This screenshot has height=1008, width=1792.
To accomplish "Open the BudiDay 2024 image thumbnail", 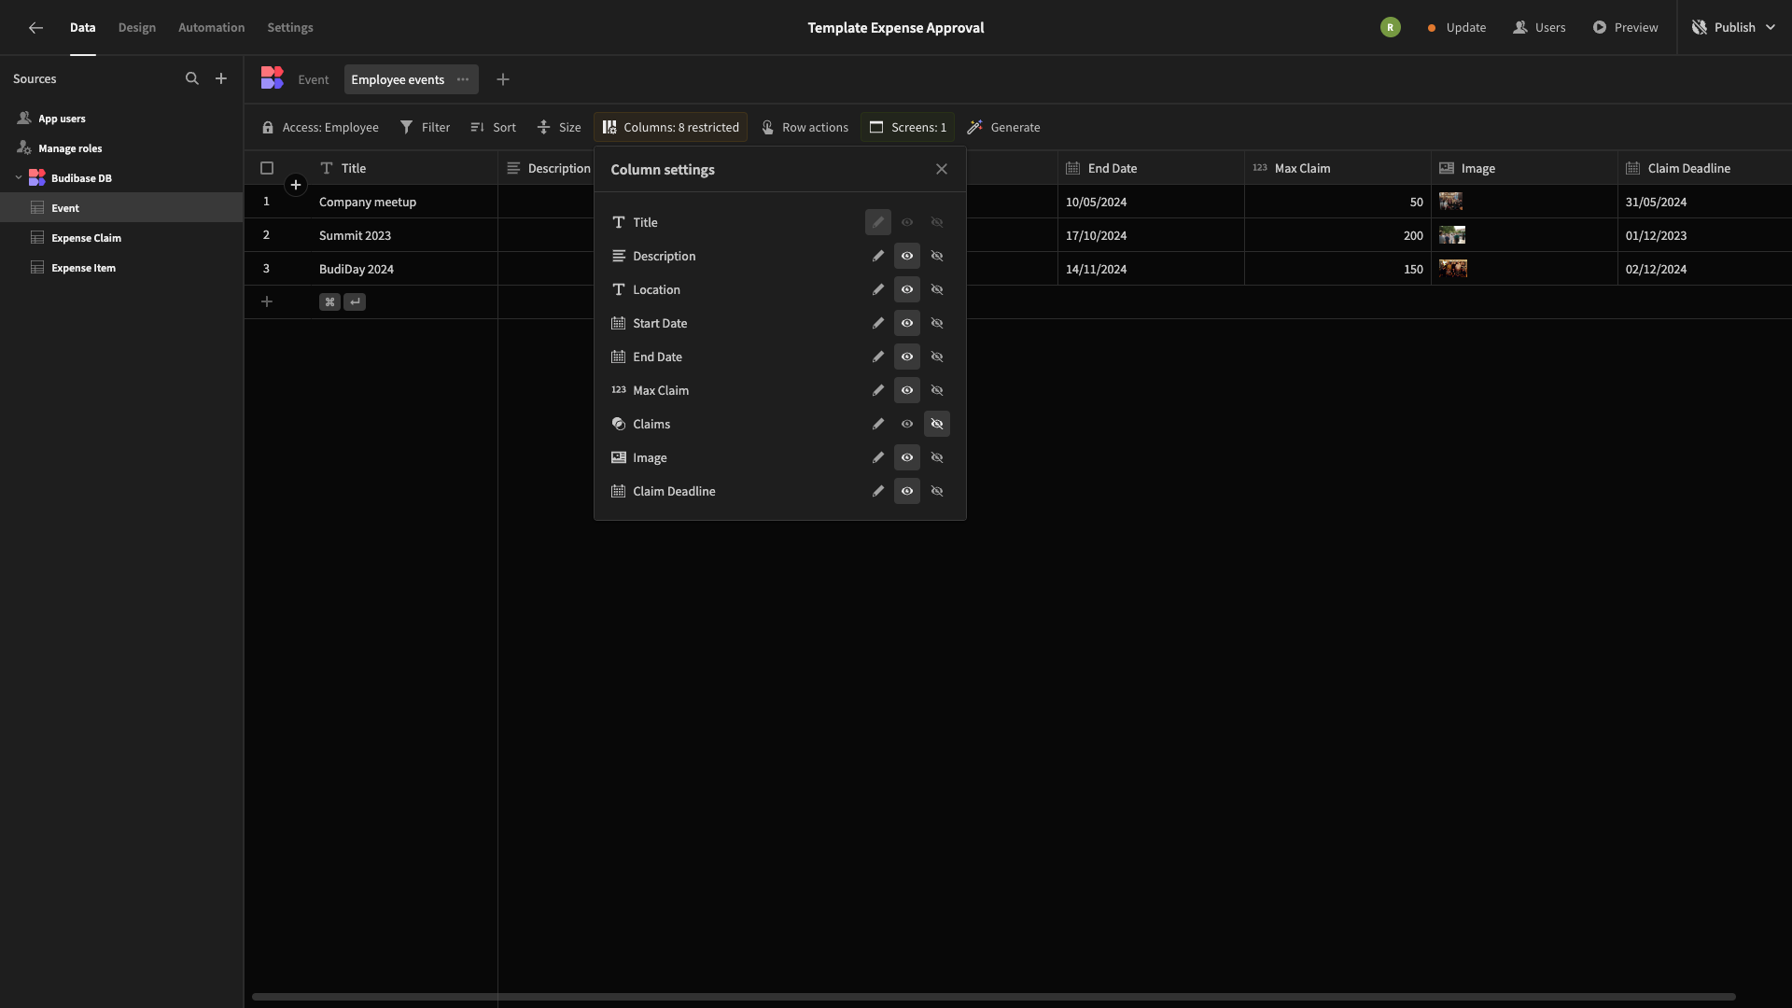I will click(1453, 269).
